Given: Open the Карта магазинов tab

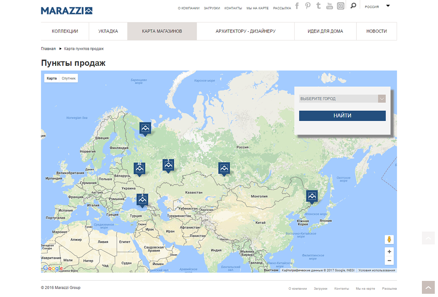Looking at the screenshot, I should pos(162,31).
